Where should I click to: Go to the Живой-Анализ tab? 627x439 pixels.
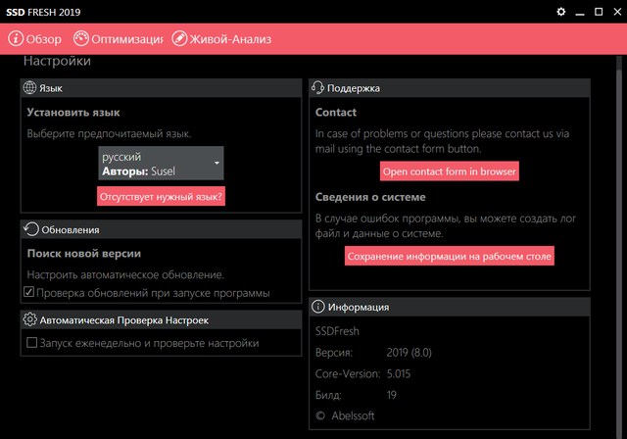pyautogui.click(x=229, y=39)
